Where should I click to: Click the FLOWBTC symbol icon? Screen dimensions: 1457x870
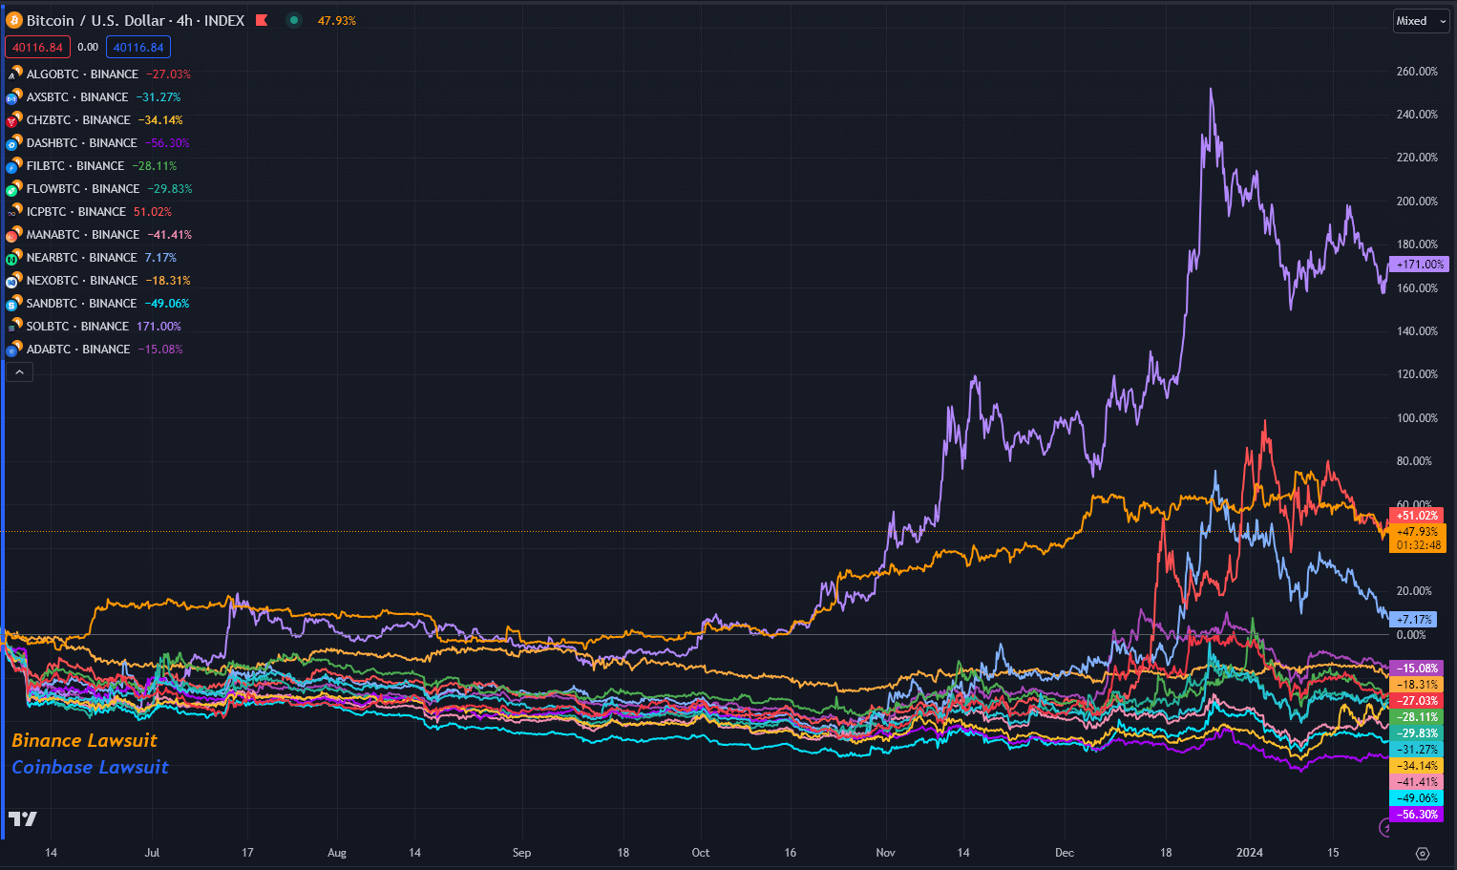coord(13,188)
